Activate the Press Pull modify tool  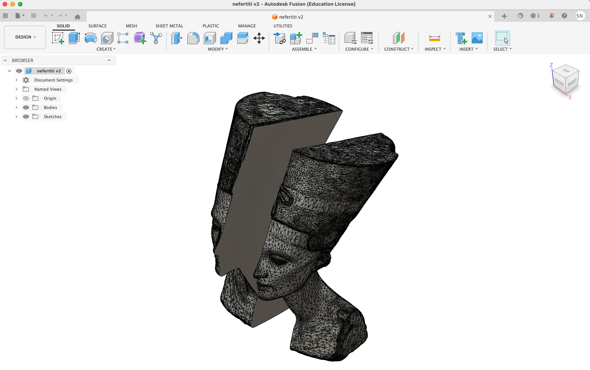point(176,38)
